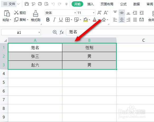Viewport: 154px width, 122px height.
Task: Toggle Underline formatting
Action: 61,20
